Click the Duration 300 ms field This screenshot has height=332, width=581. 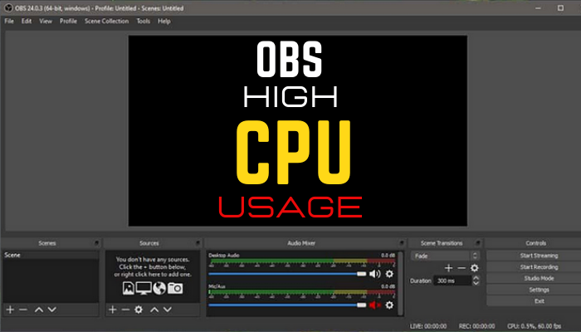pos(453,281)
